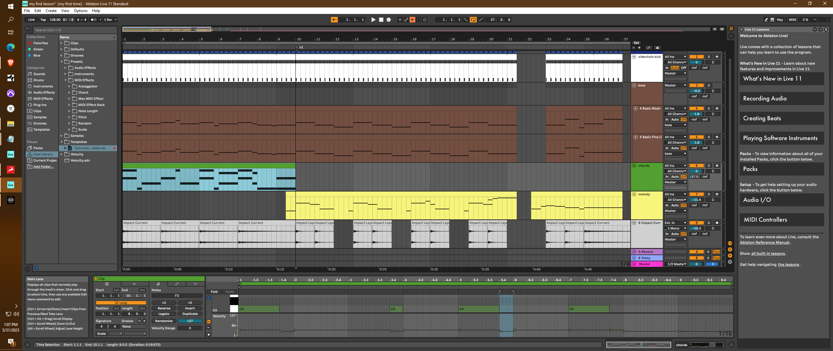Click the Randomize amount 127 slider
Image resolution: width=833 pixels, height=351 pixels.
pos(190,321)
